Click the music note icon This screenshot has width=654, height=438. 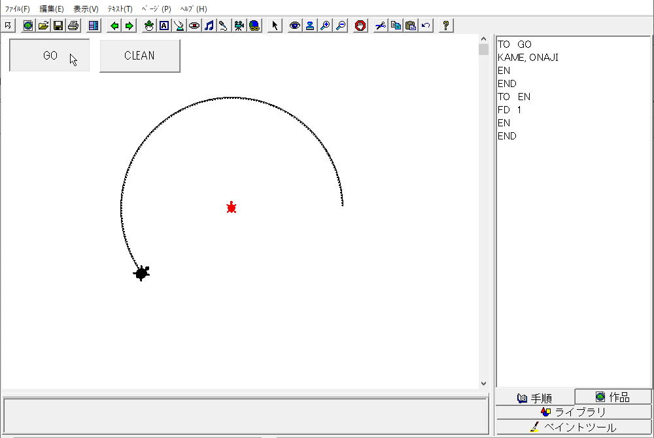coord(209,26)
